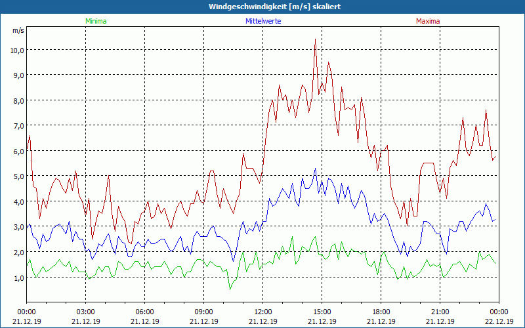Click the Maxima legend label
This screenshot has width=525, height=328.
pyautogui.click(x=428, y=21)
